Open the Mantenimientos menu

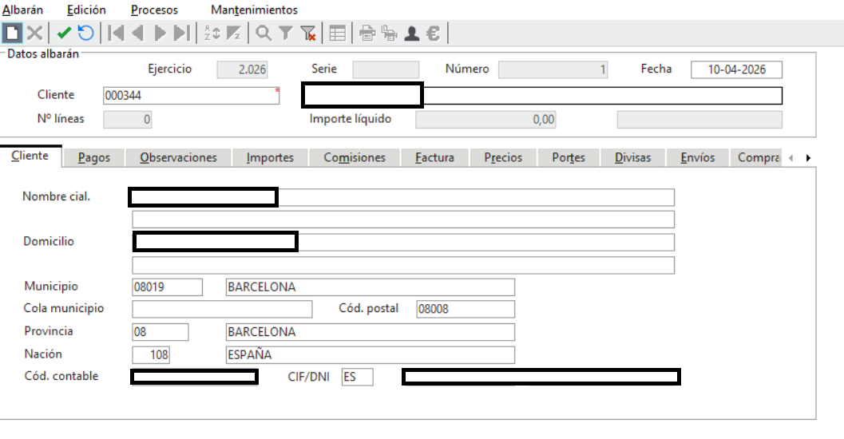point(254,10)
